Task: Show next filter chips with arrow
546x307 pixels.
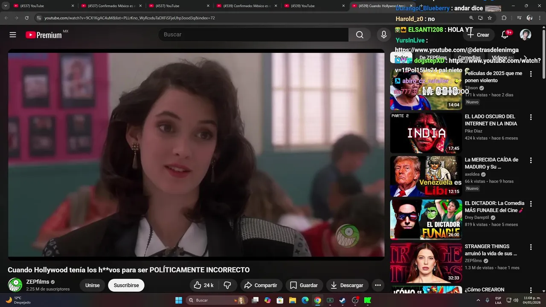Action: (526, 58)
